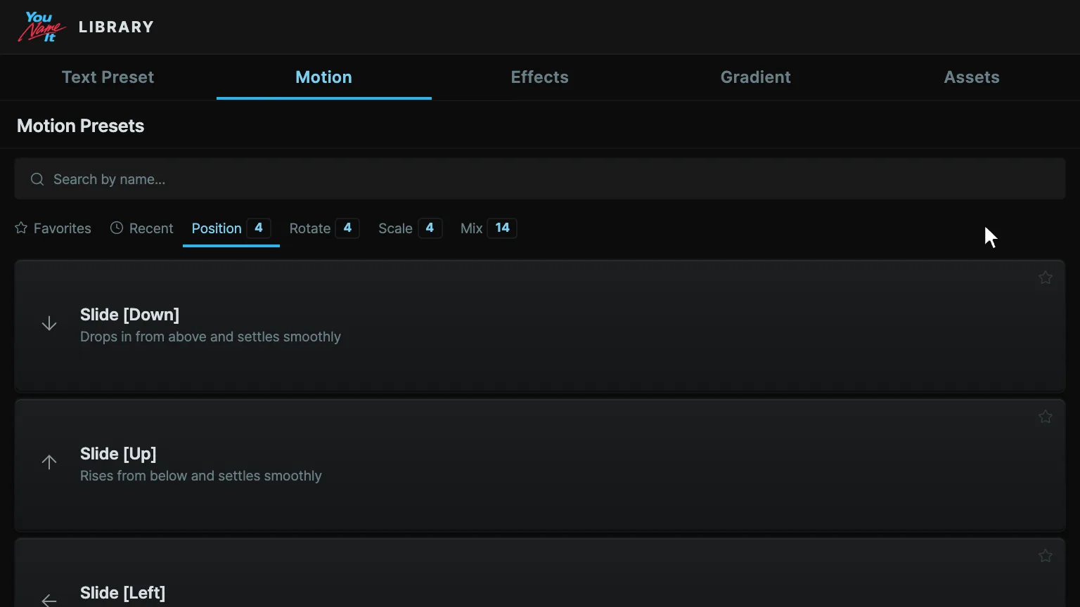Click the You Name It logo
The image size is (1080, 607).
[x=41, y=27]
